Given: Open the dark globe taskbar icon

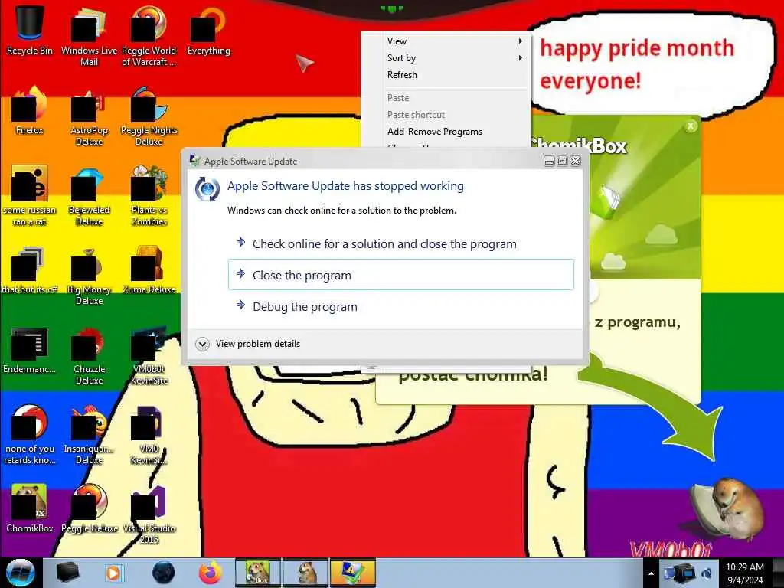Looking at the screenshot, I should 163,573.
